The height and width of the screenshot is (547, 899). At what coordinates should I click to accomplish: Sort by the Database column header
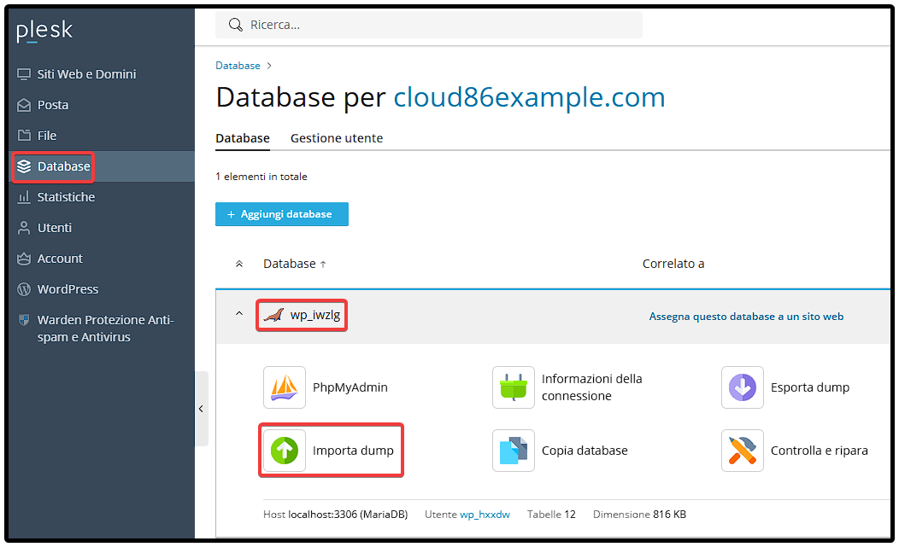coord(294,264)
